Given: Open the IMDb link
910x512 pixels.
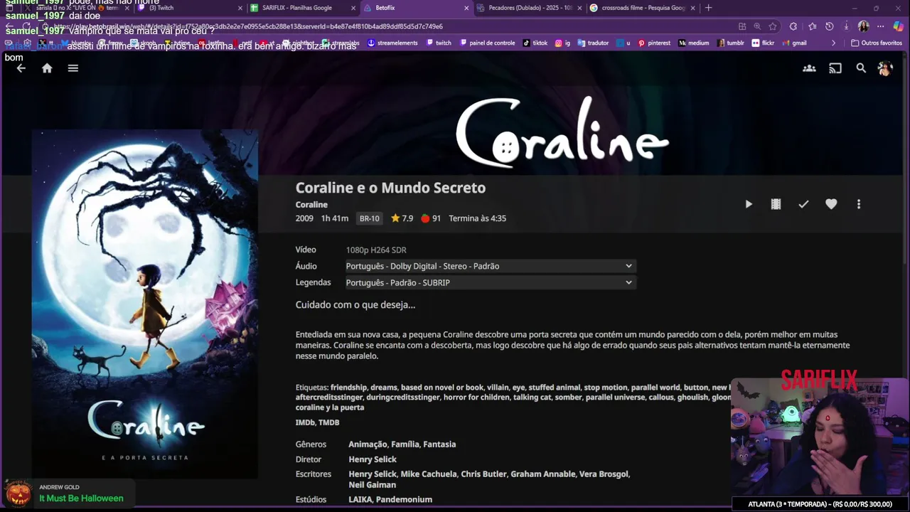Looking at the screenshot, I should [x=305, y=422].
